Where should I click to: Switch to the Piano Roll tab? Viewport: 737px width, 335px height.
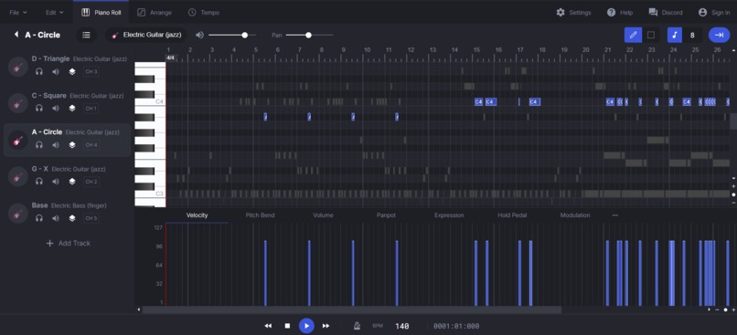pos(101,13)
